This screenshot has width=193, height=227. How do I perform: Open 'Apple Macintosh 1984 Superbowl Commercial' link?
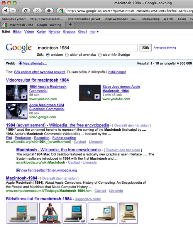point(47,107)
